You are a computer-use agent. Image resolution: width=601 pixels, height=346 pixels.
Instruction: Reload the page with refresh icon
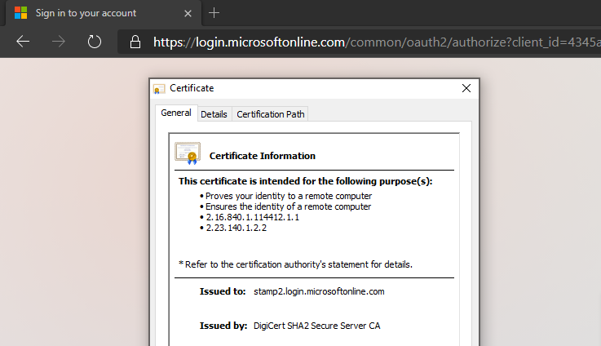coord(95,42)
